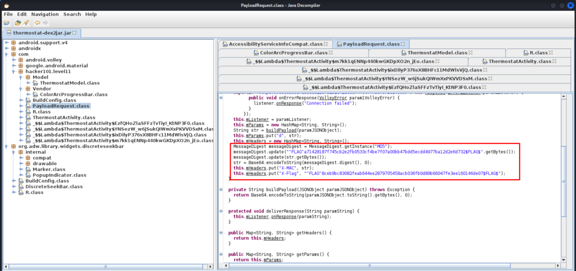Follow mListener link in paramListener assignment

coord(257,120)
